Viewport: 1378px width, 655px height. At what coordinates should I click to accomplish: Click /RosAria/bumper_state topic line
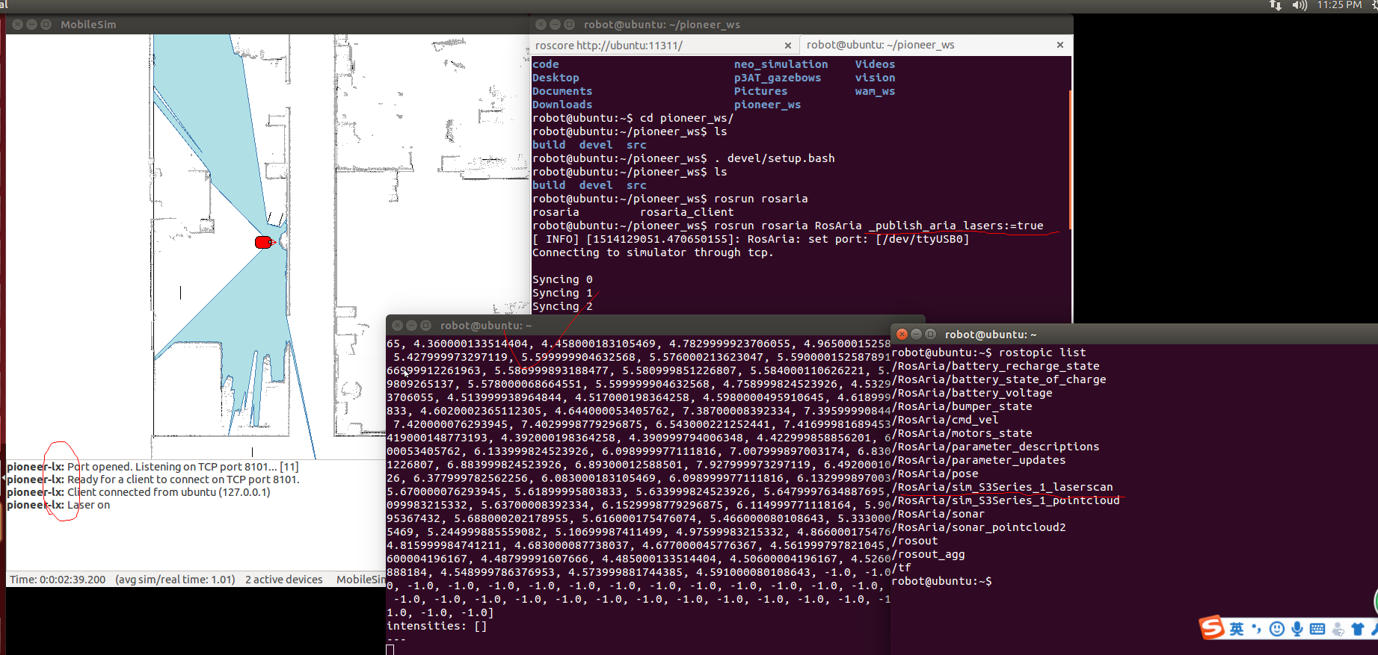coord(962,406)
